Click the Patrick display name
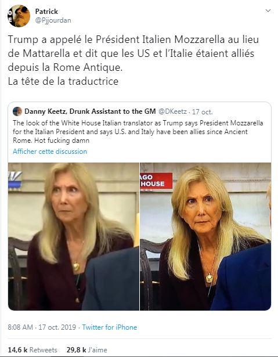This screenshot has height=357, width=278. pos(46,12)
